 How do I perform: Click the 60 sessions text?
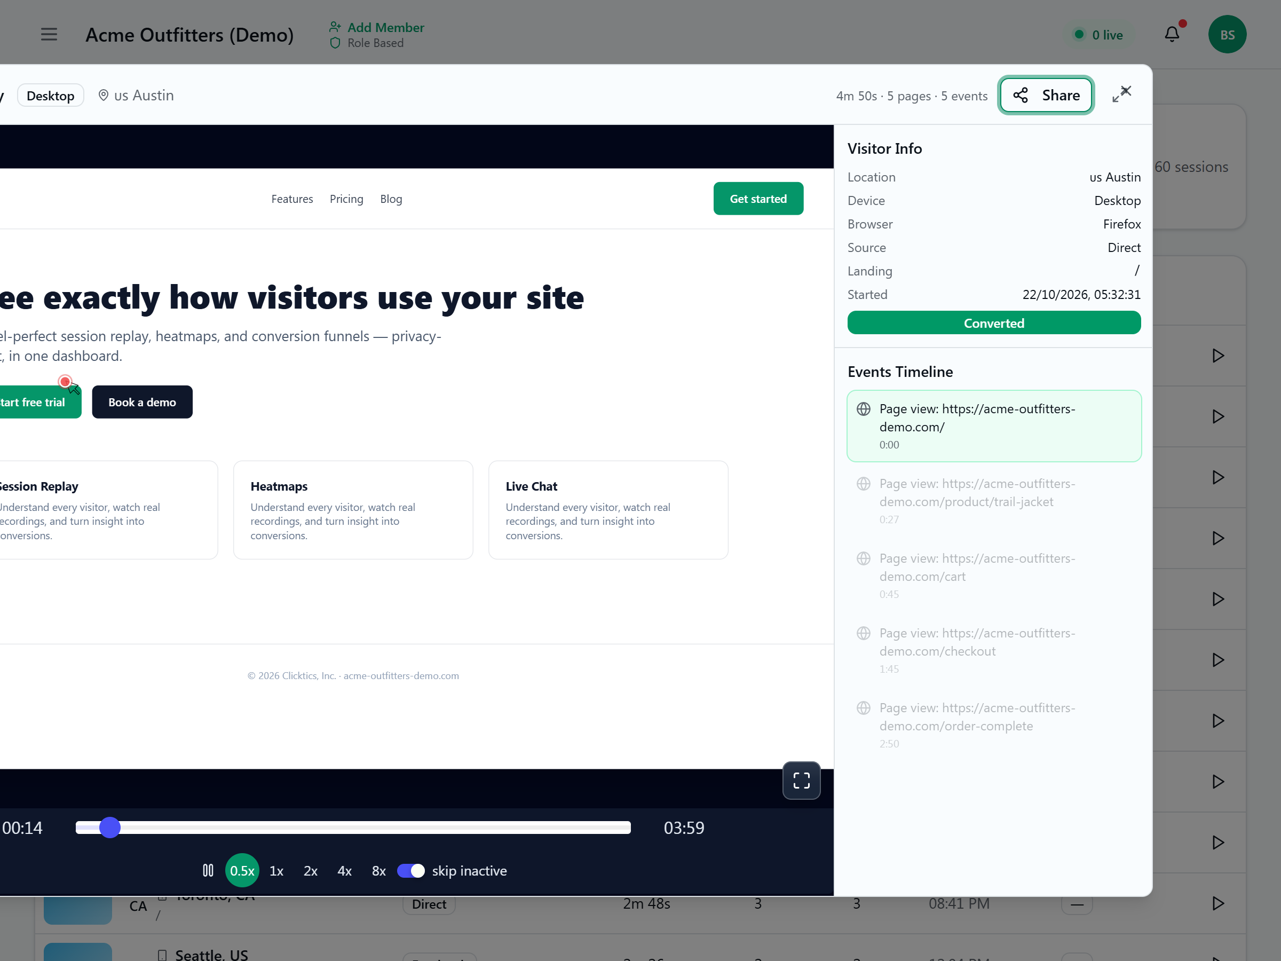pyautogui.click(x=1191, y=167)
